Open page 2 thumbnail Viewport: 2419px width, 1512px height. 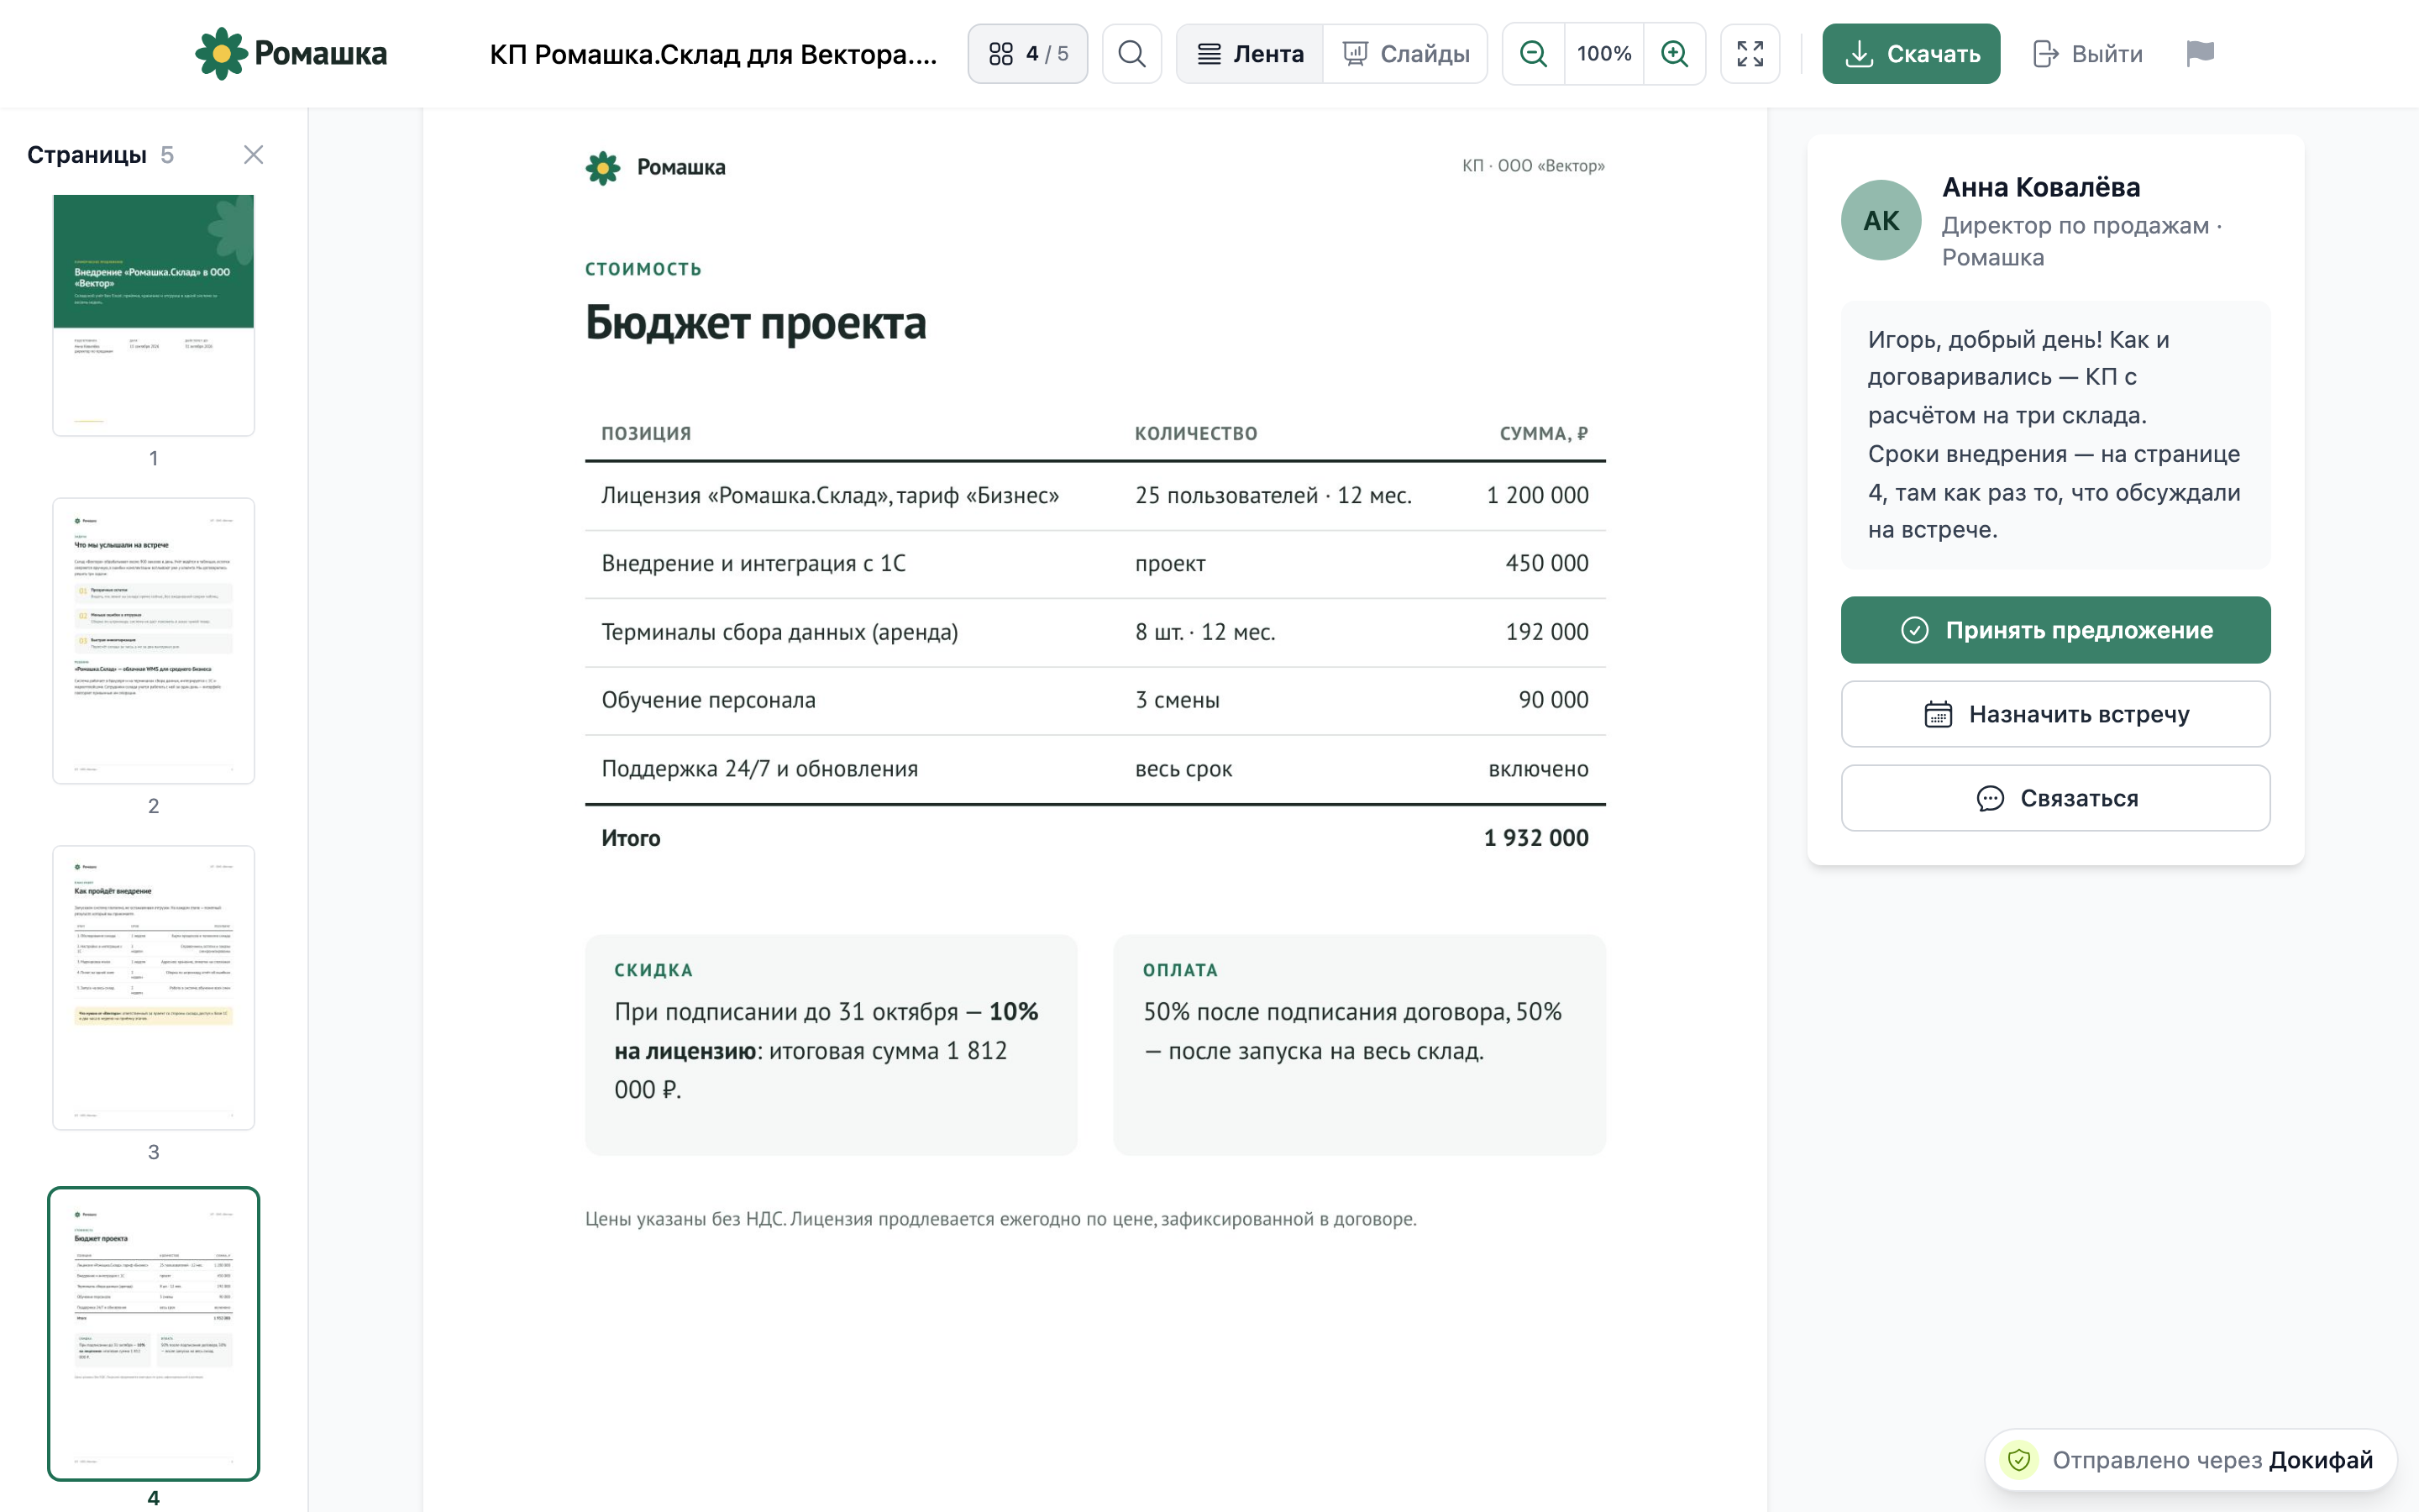tap(154, 641)
